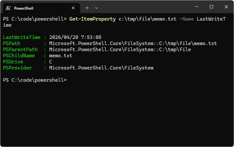
Task: Click the c:\tmp\file\memo.txt argument
Action: click(148, 19)
